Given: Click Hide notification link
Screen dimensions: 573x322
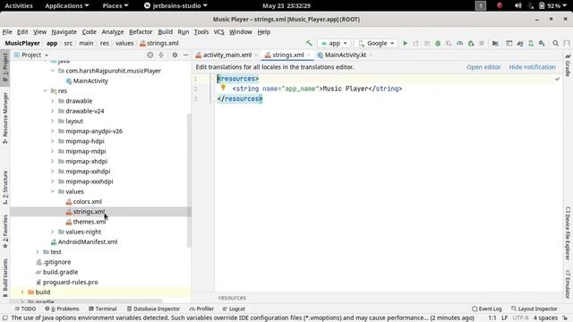Looking at the screenshot, I should (x=532, y=67).
